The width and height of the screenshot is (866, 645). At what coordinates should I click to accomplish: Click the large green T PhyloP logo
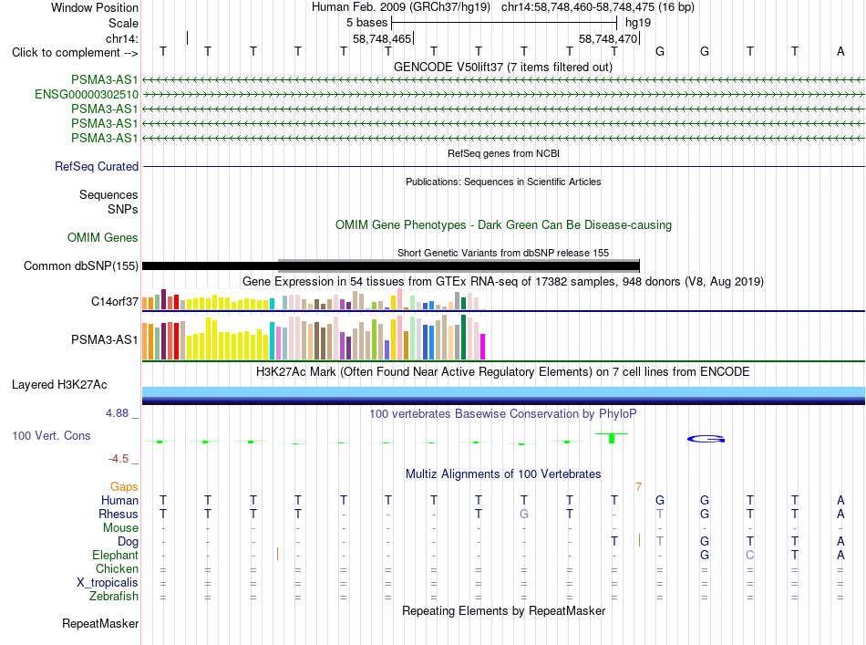[612, 438]
